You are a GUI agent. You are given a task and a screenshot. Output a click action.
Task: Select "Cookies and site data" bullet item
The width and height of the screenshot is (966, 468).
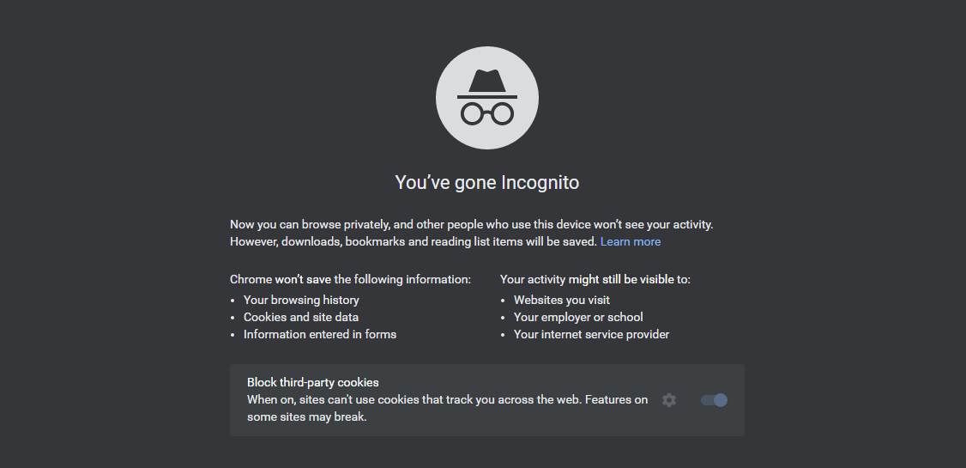click(300, 317)
